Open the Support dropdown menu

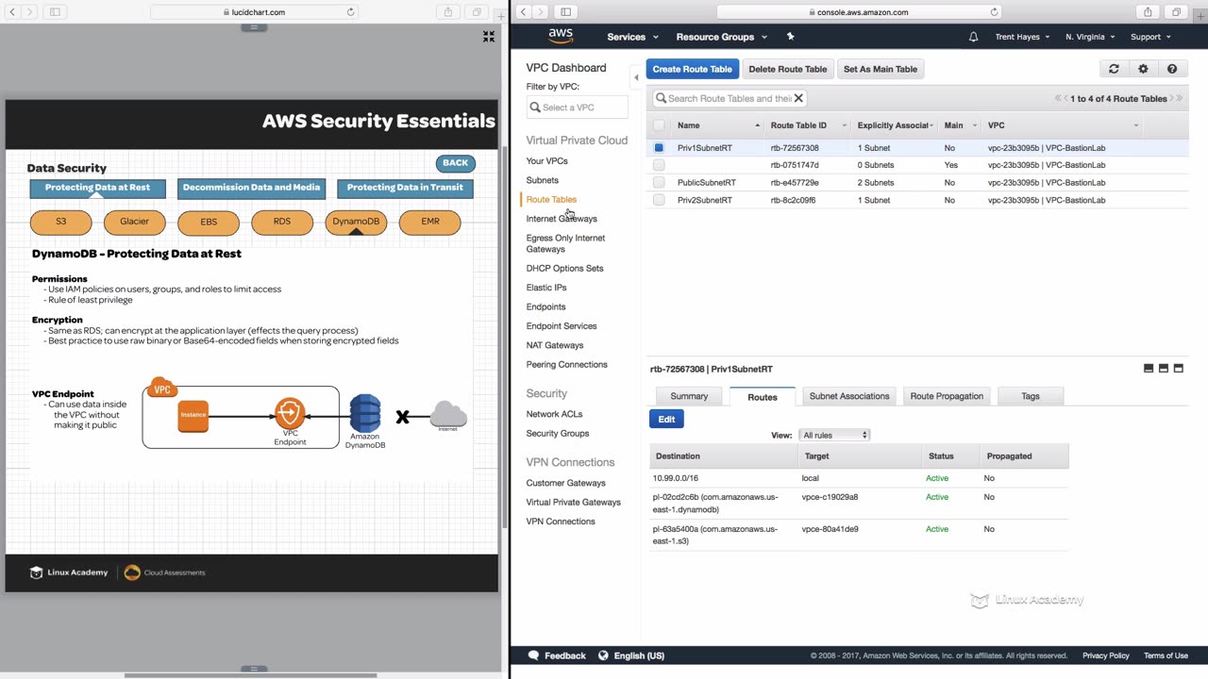[1150, 37]
